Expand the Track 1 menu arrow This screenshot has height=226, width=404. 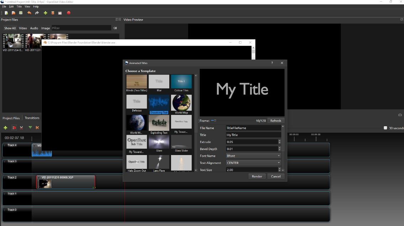coord(5,194)
